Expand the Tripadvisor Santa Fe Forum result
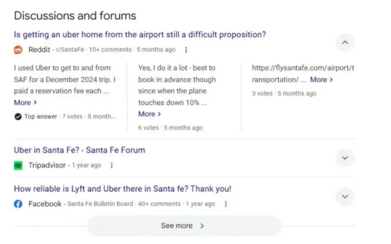 click(345, 158)
